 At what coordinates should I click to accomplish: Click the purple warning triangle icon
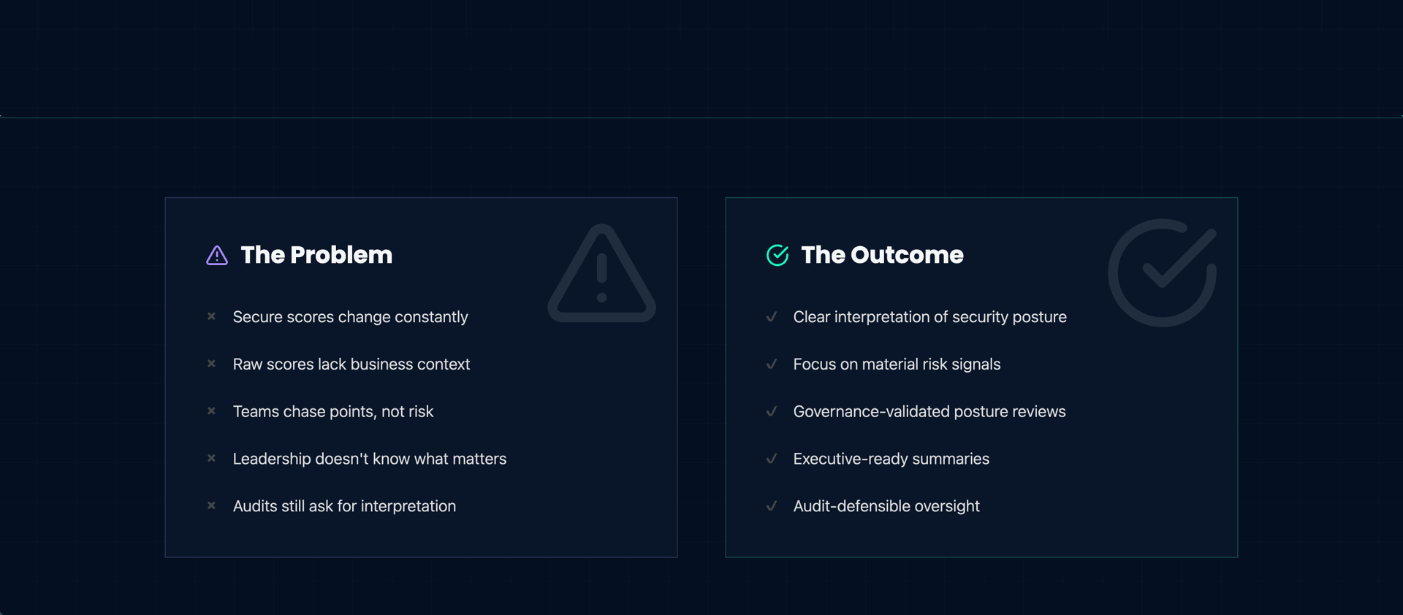(217, 256)
